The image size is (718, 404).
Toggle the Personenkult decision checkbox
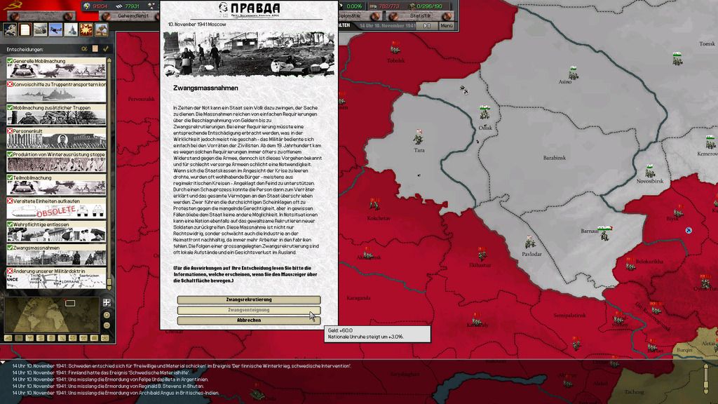click(x=10, y=131)
